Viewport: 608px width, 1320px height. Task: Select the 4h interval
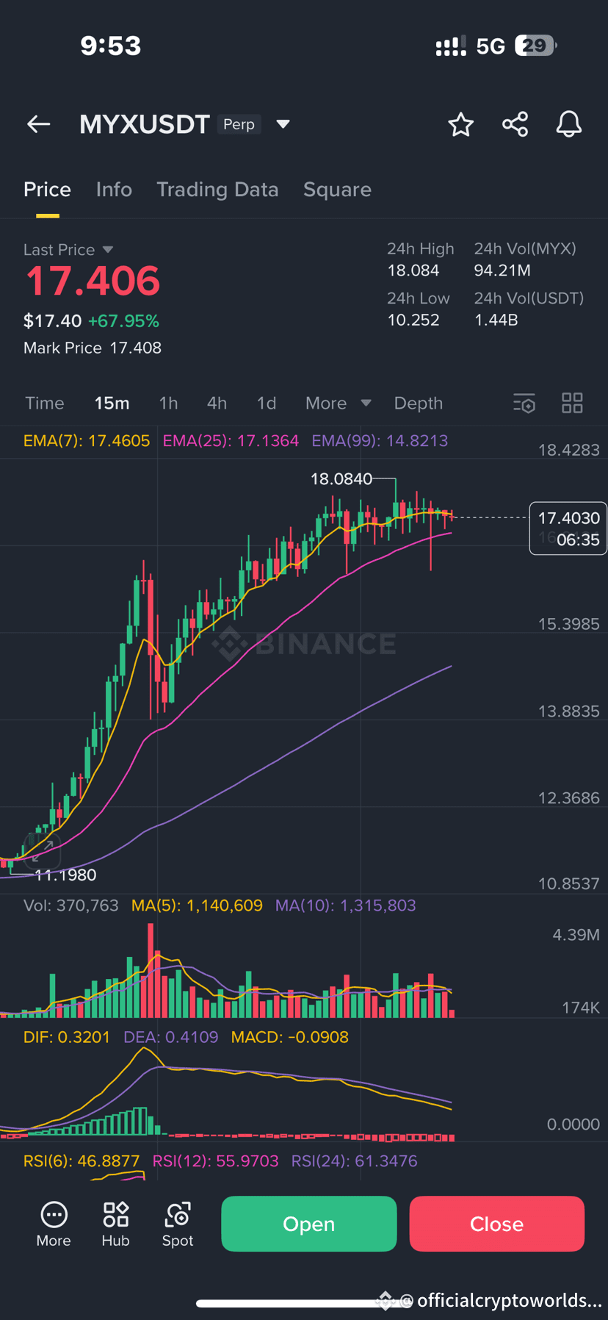point(217,403)
